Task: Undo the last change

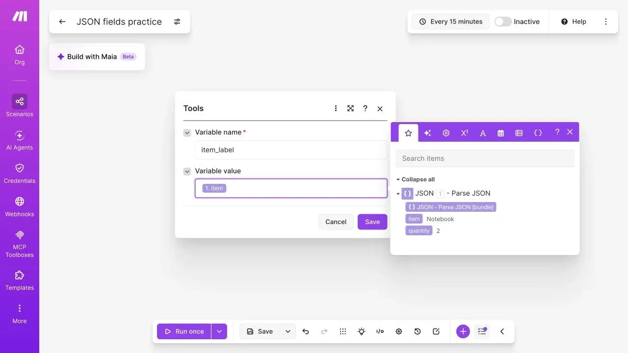Action: [x=306, y=331]
